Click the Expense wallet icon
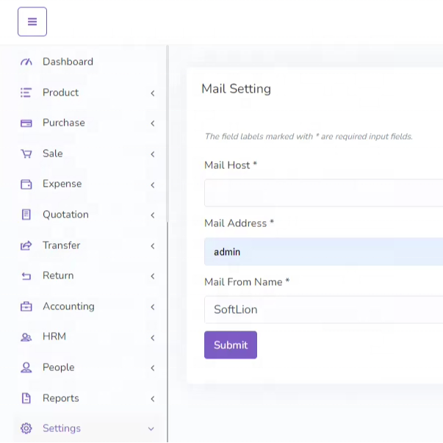This screenshot has width=443, height=443. point(26,184)
